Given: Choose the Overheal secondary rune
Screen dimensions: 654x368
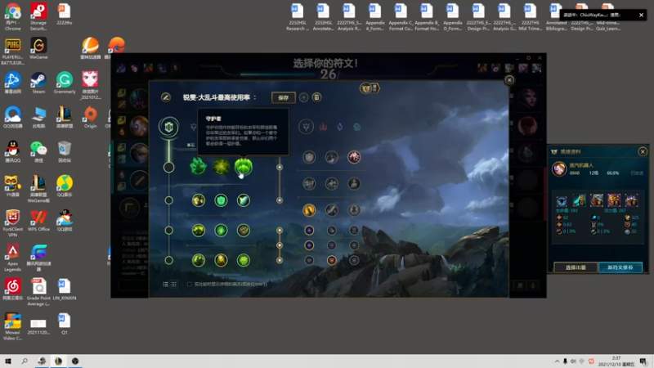Looking at the screenshot, I should 309,157.
